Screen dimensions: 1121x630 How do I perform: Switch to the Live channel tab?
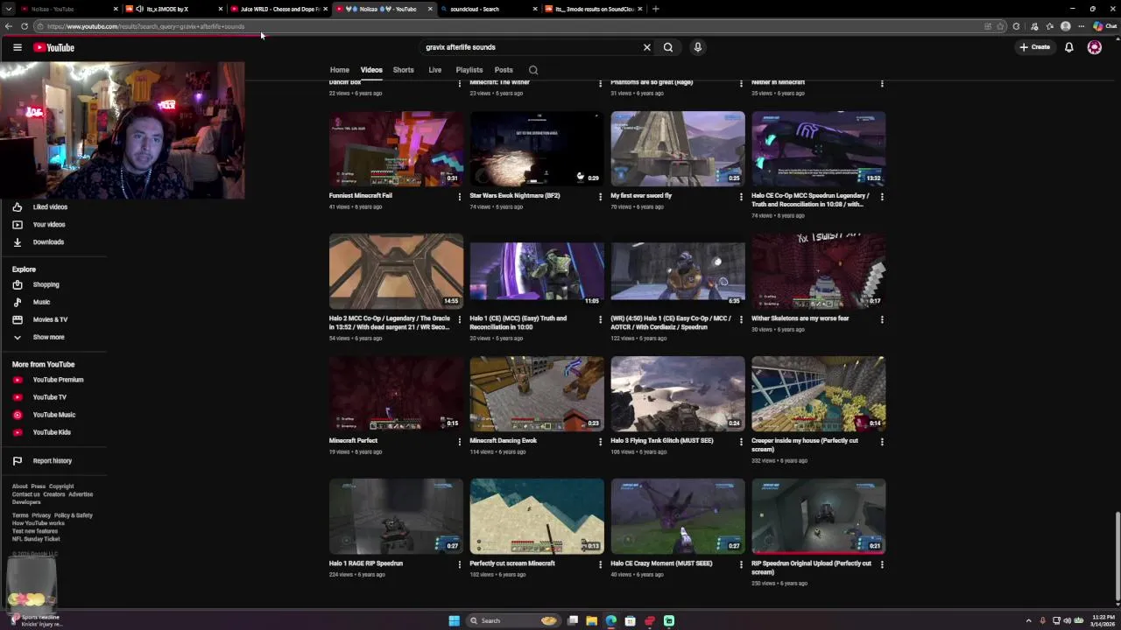(434, 70)
